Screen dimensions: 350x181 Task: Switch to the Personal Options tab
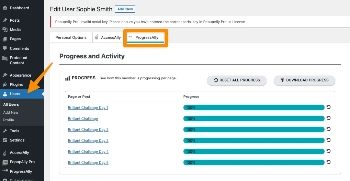coord(71,37)
